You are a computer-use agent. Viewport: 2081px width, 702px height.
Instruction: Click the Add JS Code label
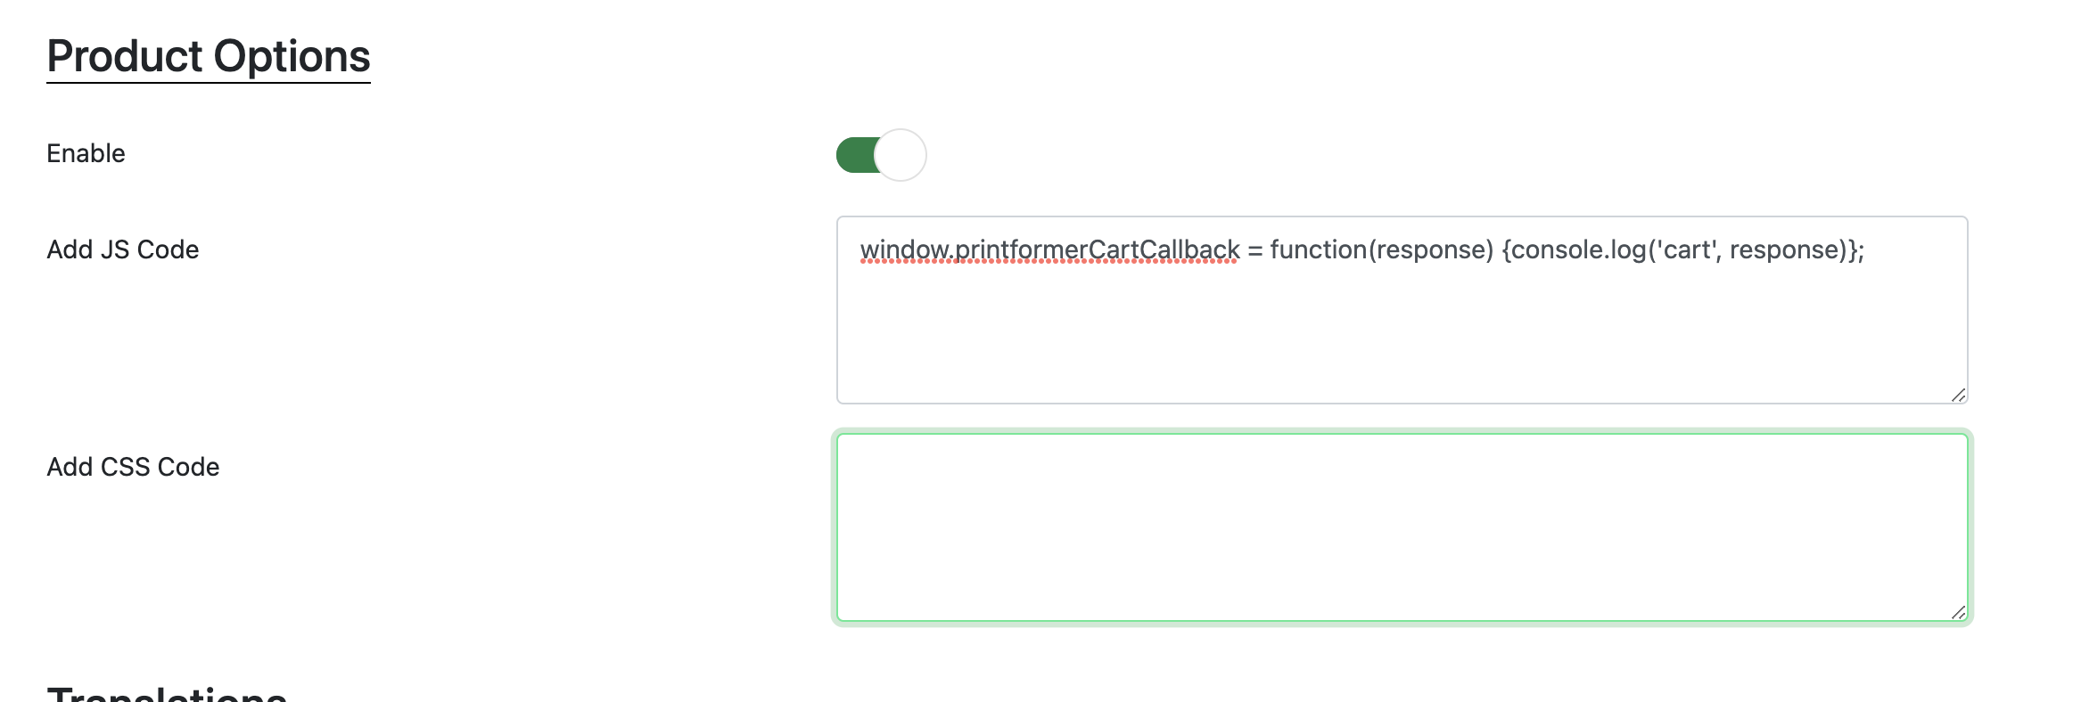click(x=122, y=249)
